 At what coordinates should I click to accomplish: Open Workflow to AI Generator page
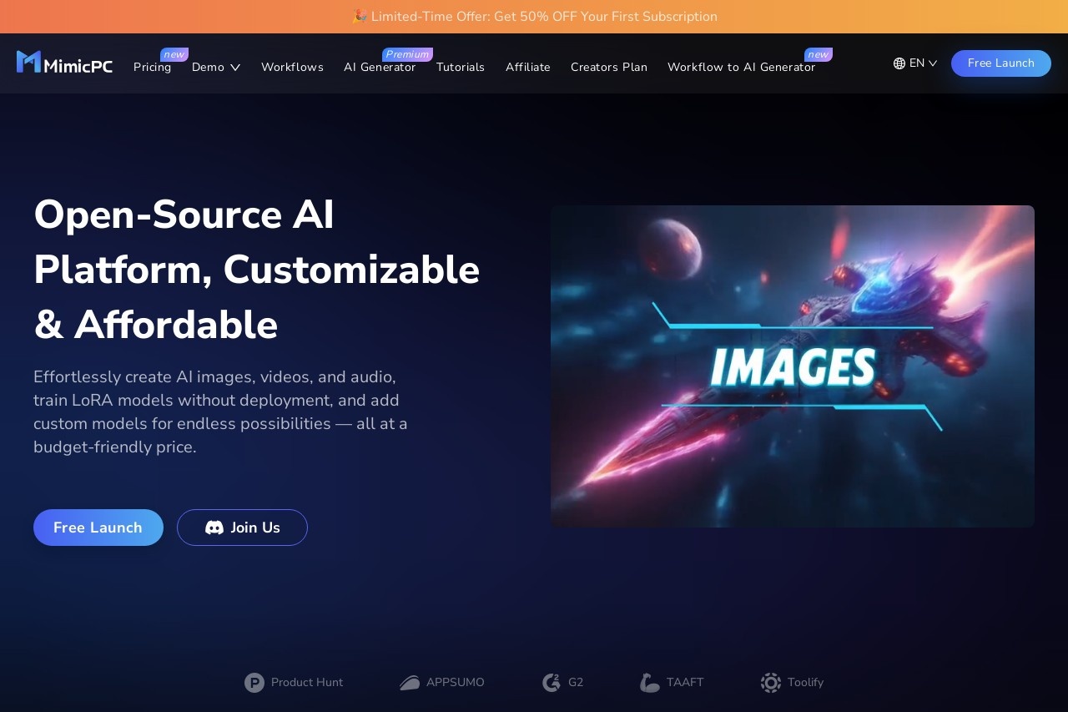click(742, 68)
